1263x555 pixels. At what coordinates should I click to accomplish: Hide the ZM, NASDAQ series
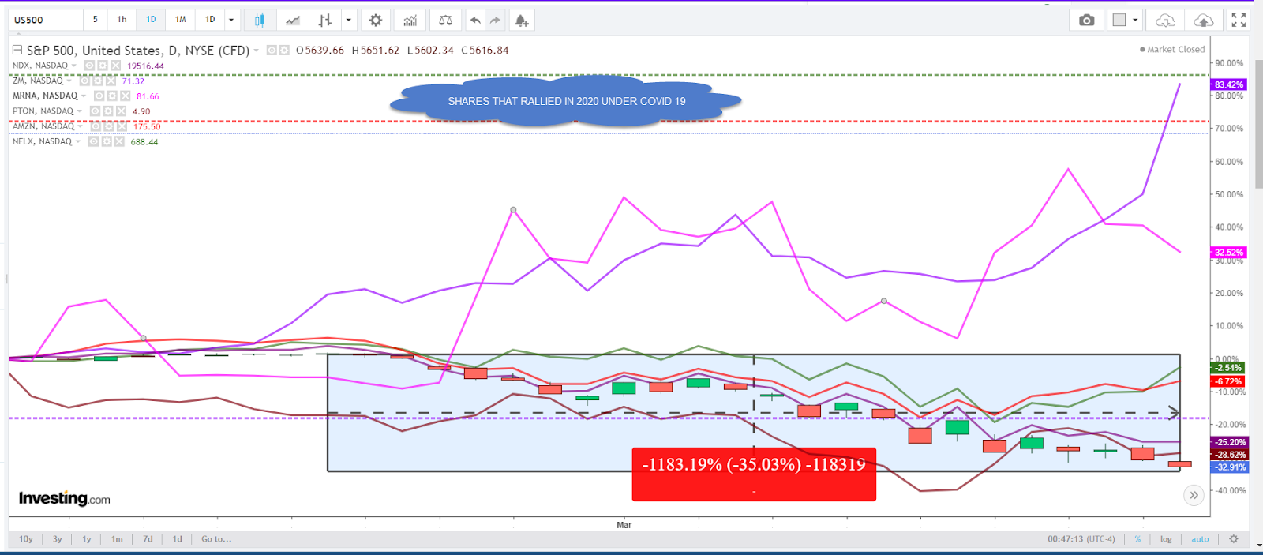point(84,81)
